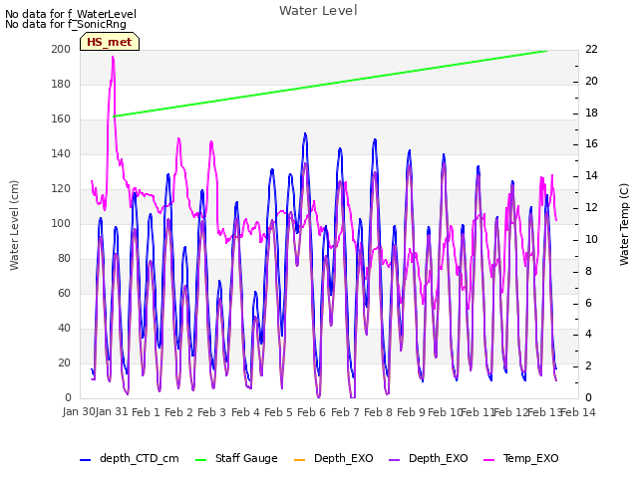The width and height of the screenshot is (638, 478).
Task: Click the Feb 4 x-axis tick label
Action: (x=245, y=412)
